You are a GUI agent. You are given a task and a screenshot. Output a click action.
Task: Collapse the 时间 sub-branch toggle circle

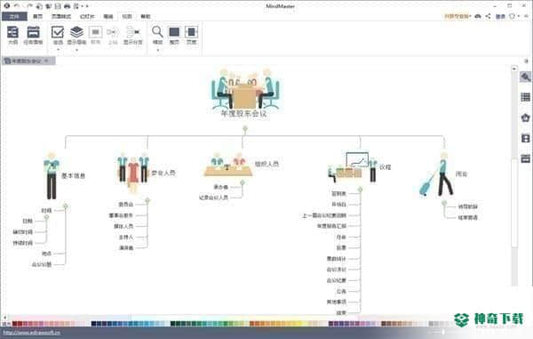pos(46,217)
